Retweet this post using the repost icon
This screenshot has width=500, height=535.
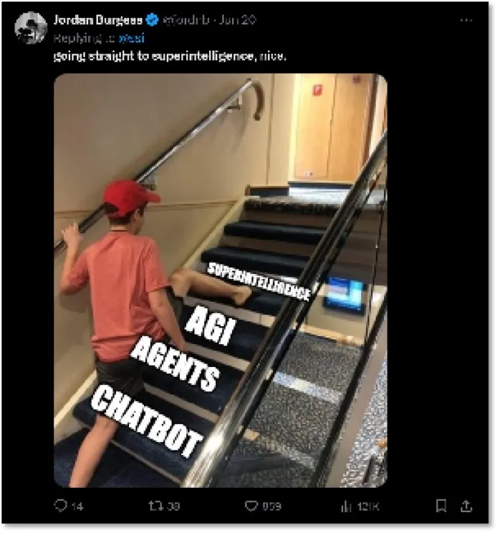click(154, 506)
